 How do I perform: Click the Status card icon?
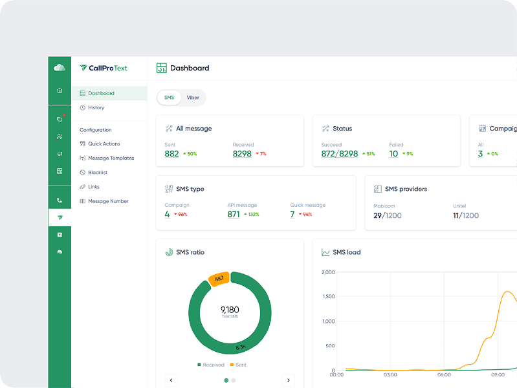click(x=325, y=129)
